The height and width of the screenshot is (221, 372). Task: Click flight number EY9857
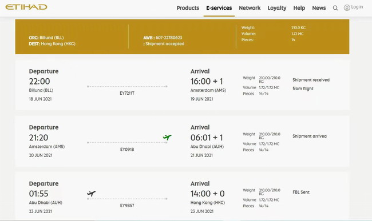click(x=127, y=206)
